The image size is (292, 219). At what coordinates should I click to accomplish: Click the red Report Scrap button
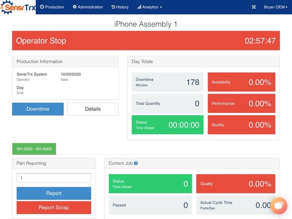coord(54,207)
